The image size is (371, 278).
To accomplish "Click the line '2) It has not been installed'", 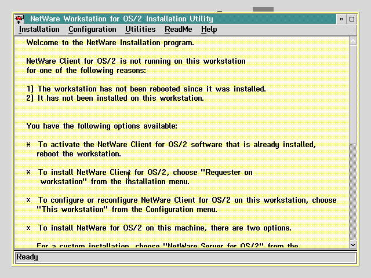I will (x=115, y=98).
